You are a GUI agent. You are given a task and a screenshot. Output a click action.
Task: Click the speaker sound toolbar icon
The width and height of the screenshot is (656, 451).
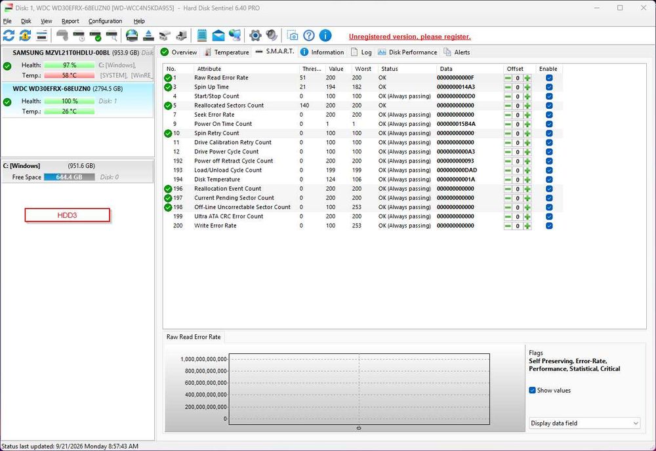click(272, 35)
